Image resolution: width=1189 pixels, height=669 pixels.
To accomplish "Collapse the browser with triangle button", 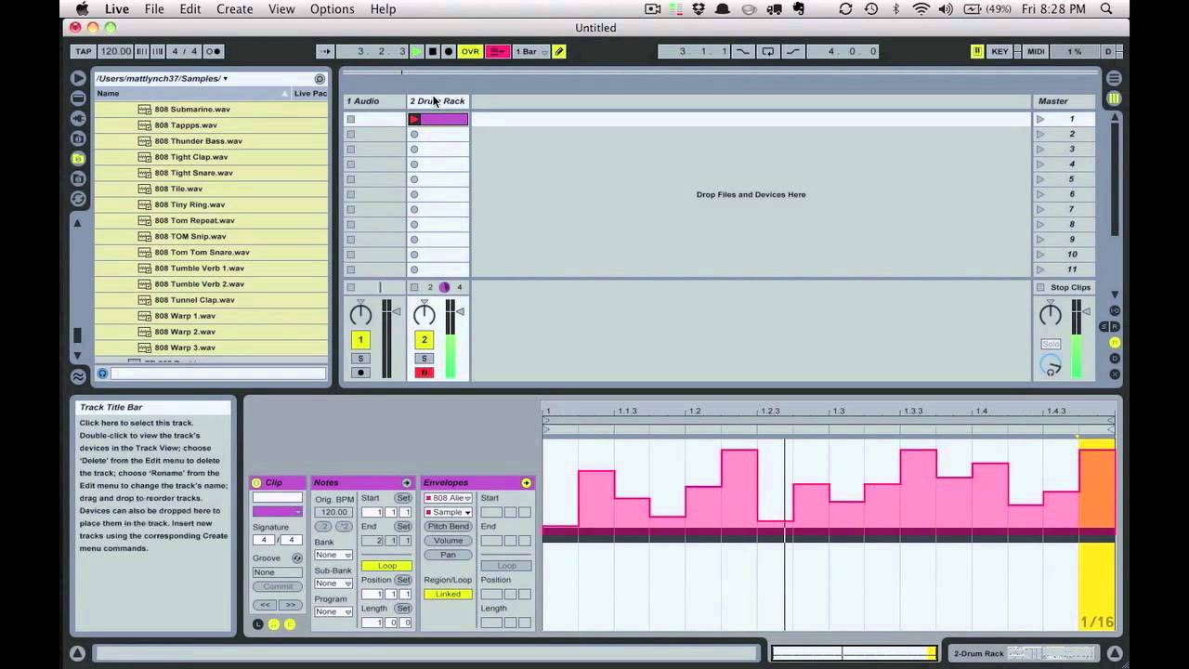I will 78,78.
